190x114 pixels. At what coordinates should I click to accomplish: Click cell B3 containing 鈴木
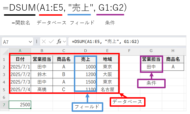pyautogui.click(x=42, y=75)
